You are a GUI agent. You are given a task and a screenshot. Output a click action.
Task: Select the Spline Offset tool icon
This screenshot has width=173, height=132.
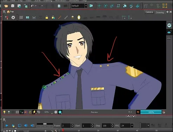click(x=131, y=6)
